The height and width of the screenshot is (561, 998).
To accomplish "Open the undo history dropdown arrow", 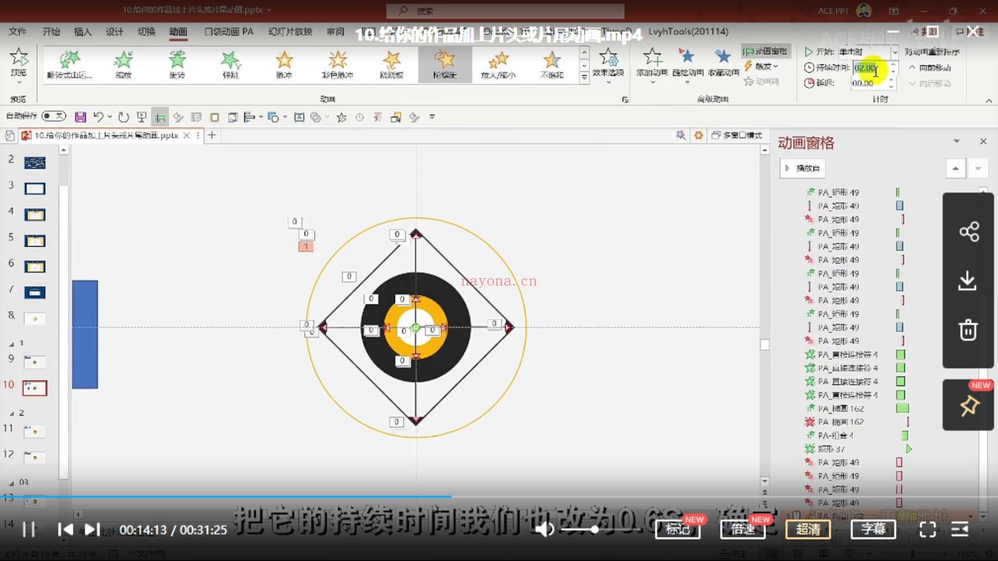I will [110, 117].
